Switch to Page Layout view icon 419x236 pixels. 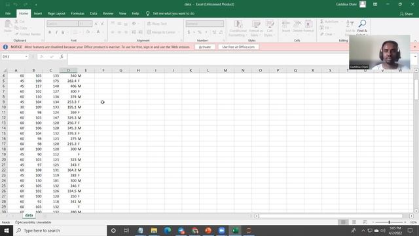354,222
